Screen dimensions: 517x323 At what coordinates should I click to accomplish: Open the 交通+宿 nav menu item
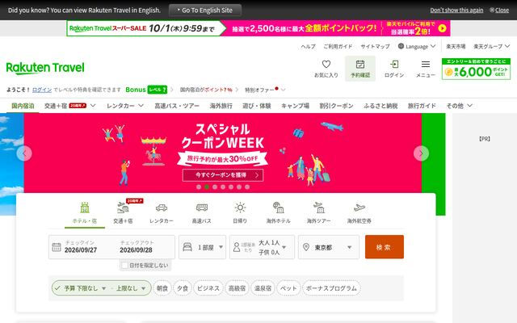(69, 106)
